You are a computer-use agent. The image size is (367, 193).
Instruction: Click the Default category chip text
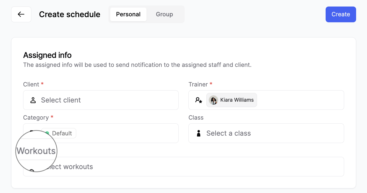coord(62,133)
